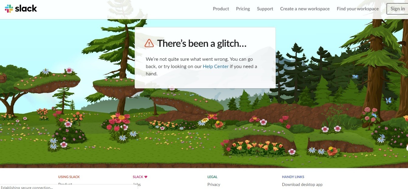Image resolution: width=408 pixels, height=189 pixels.
Task: Click the LEGAL footer heading
Action: click(213, 177)
